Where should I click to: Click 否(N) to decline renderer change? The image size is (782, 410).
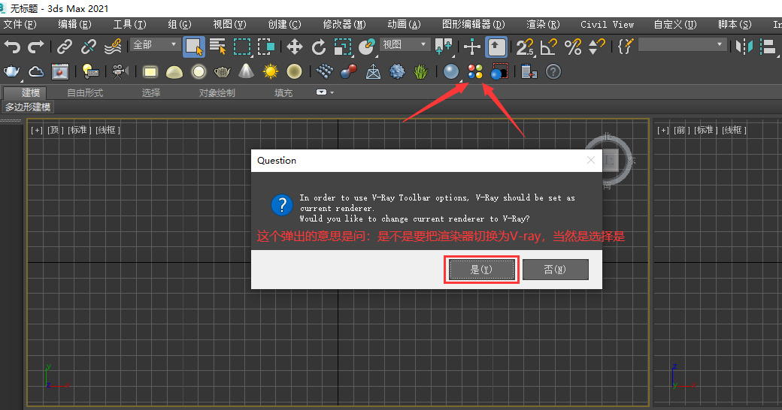click(x=555, y=270)
